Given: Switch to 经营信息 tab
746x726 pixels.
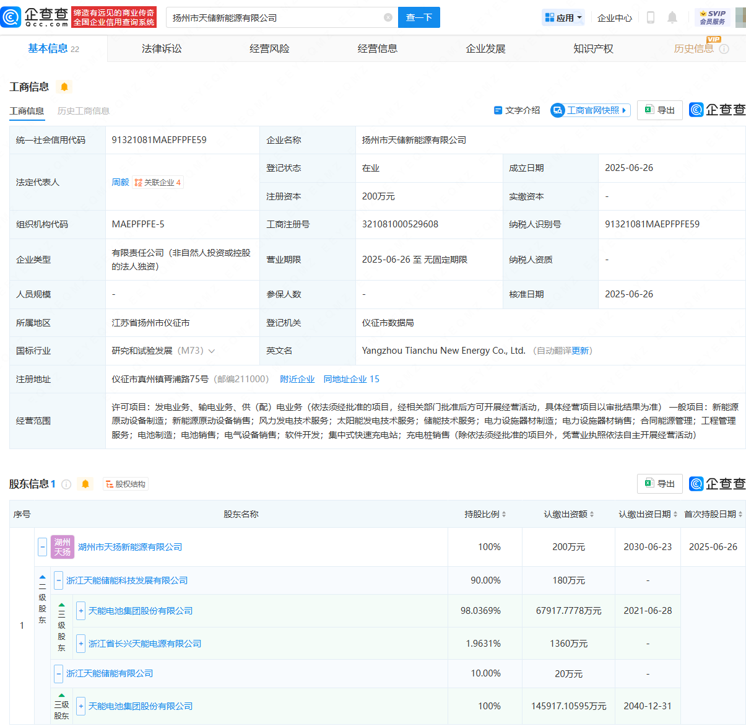Looking at the screenshot, I should [x=378, y=48].
